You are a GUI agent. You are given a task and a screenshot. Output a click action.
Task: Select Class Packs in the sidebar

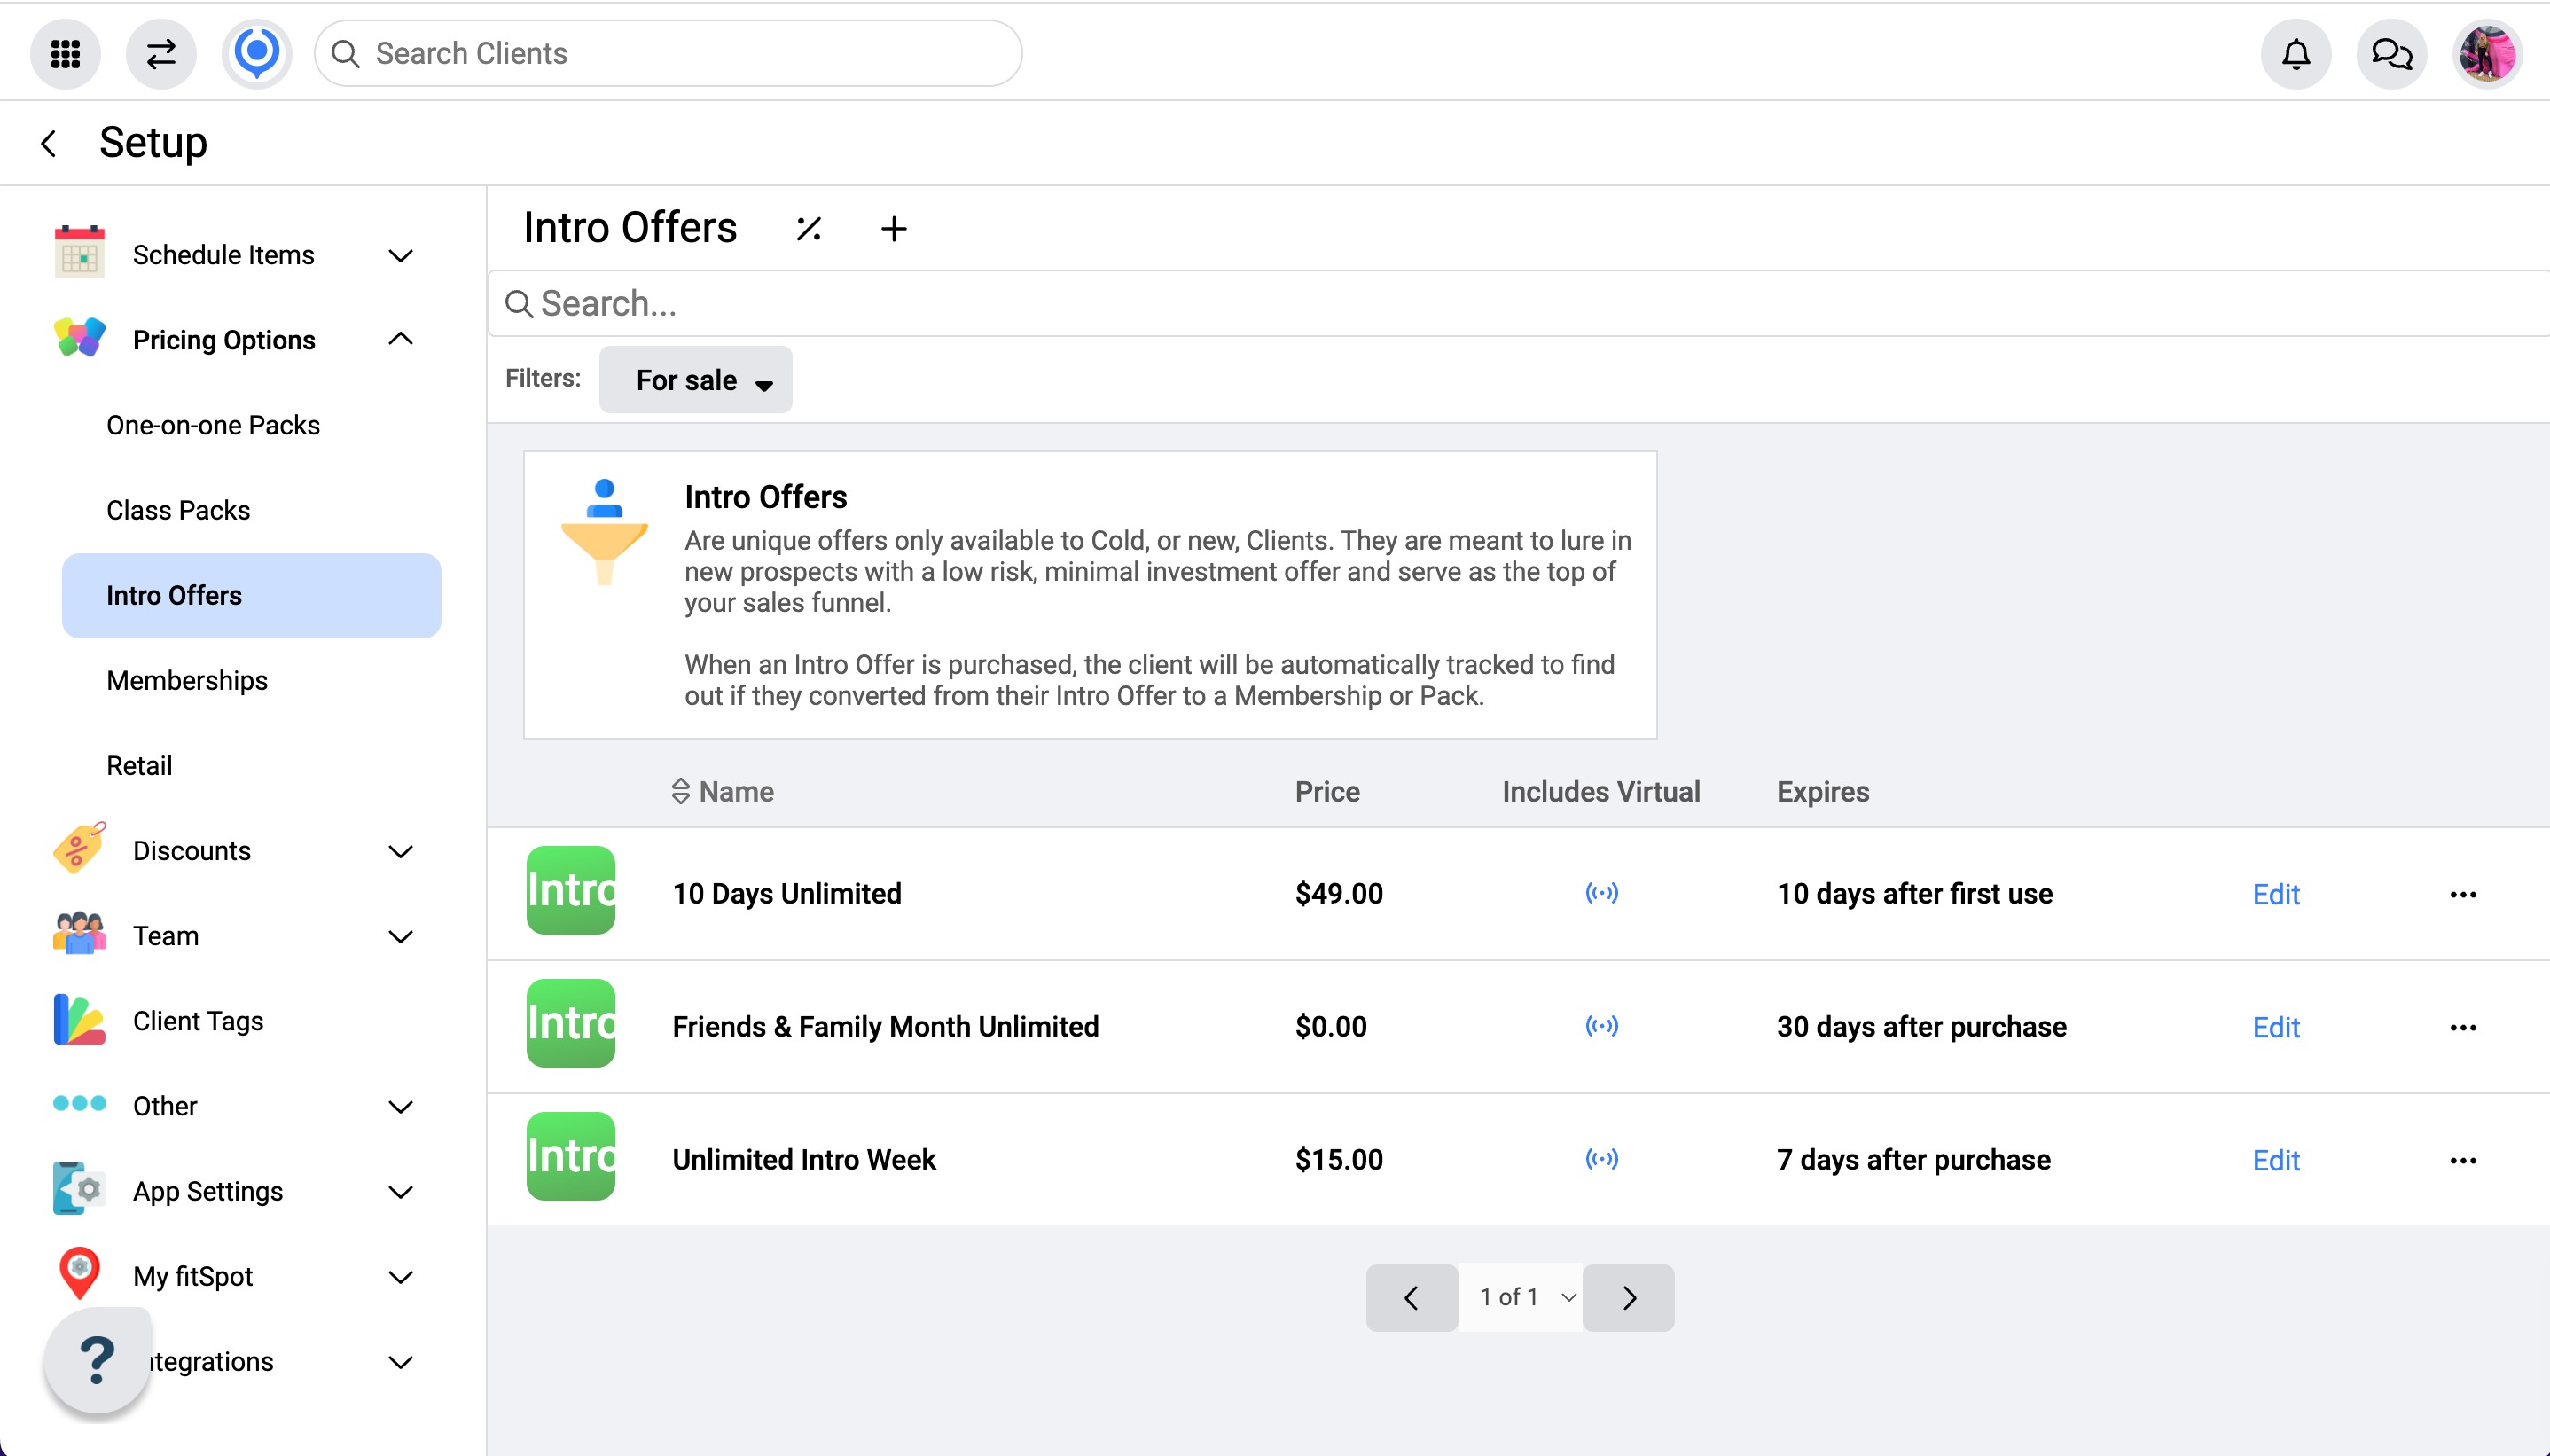click(178, 510)
